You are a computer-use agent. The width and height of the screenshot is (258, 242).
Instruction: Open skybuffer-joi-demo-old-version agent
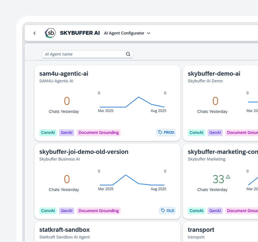[x=84, y=152]
